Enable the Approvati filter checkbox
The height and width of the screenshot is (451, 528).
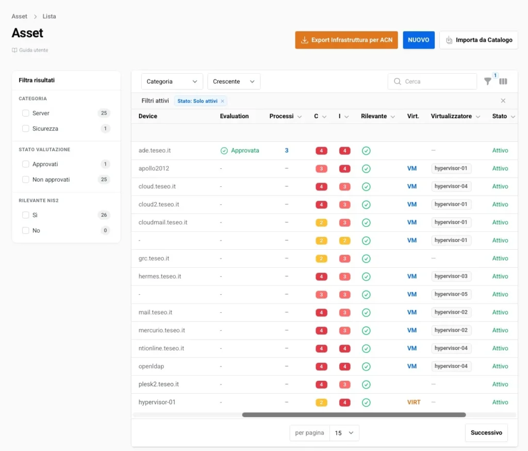pyautogui.click(x=26, y=164)
